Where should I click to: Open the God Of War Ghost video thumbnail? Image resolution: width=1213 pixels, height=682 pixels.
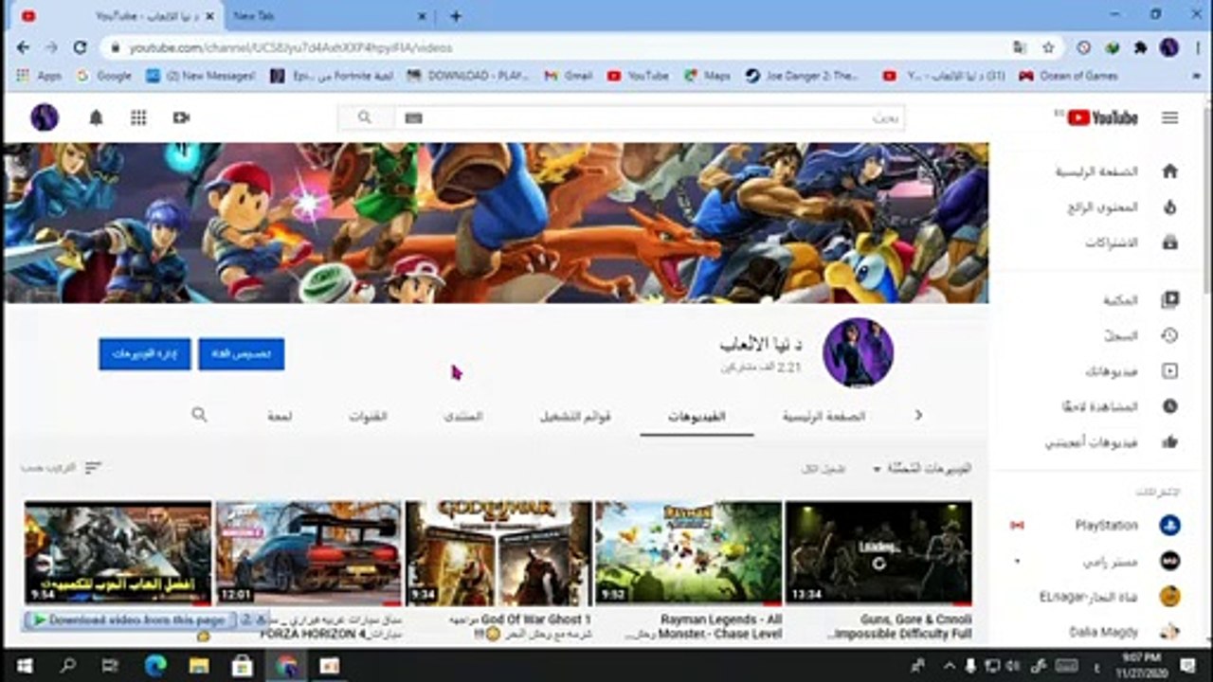point(498,553)
